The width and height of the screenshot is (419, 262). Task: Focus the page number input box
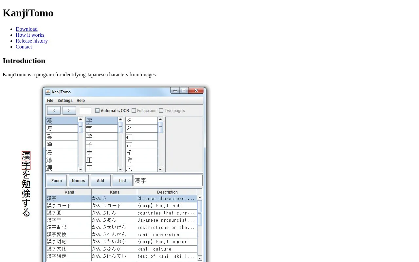(x=85, y=110)
